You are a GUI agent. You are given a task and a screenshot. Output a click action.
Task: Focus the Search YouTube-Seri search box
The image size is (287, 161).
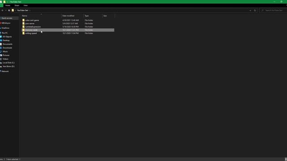[274, 10]
